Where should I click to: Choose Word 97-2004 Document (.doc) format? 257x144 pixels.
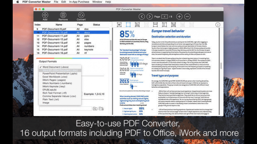coord(60,70)
